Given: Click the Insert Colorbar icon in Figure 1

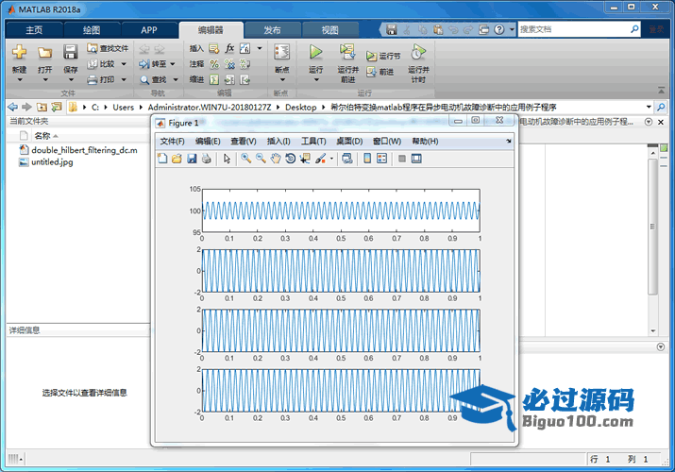Looking at the screenshot, I should coord(367,159).
